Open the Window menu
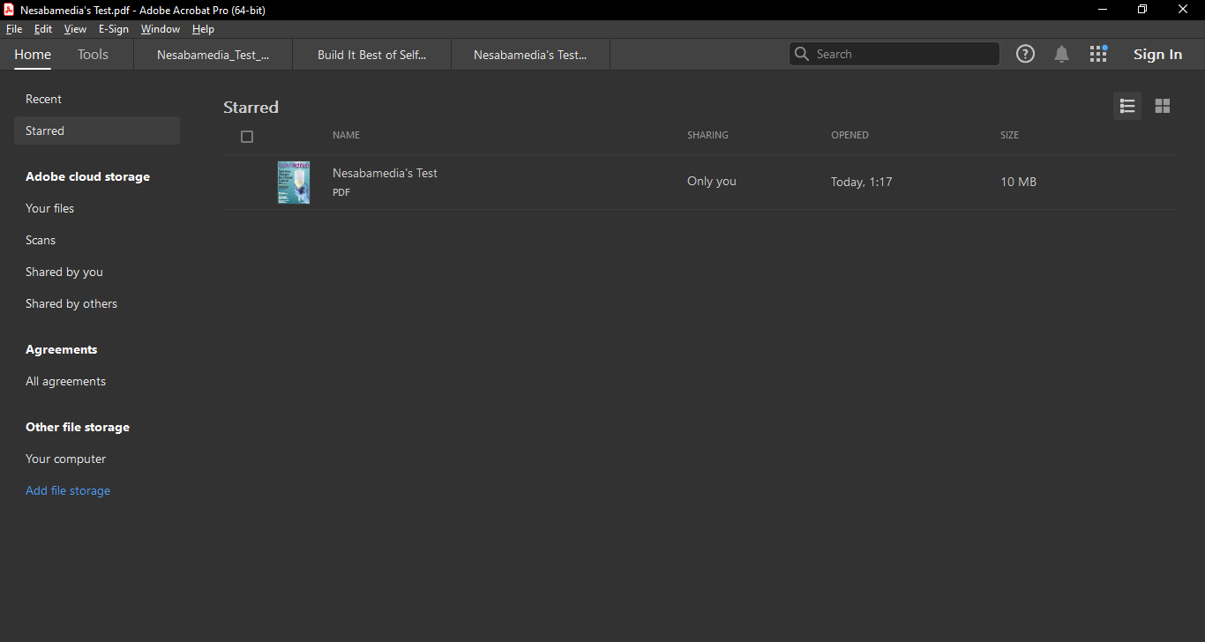The image size is (1205, 642). click(x=160, y=29)
